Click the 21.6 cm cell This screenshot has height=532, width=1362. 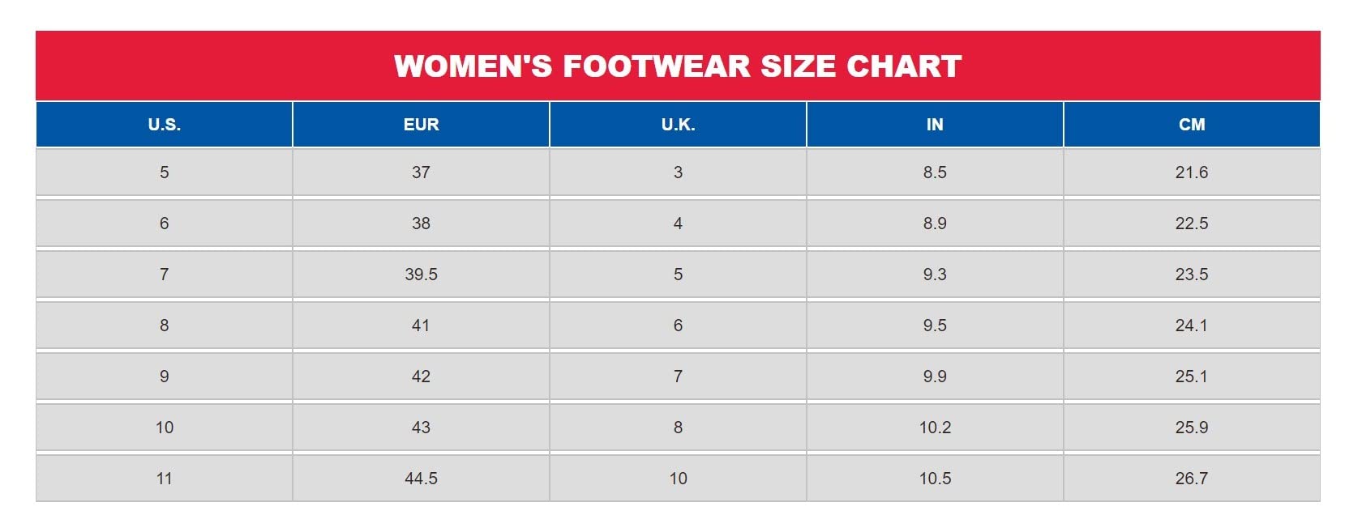click(x=1192, y=172)
